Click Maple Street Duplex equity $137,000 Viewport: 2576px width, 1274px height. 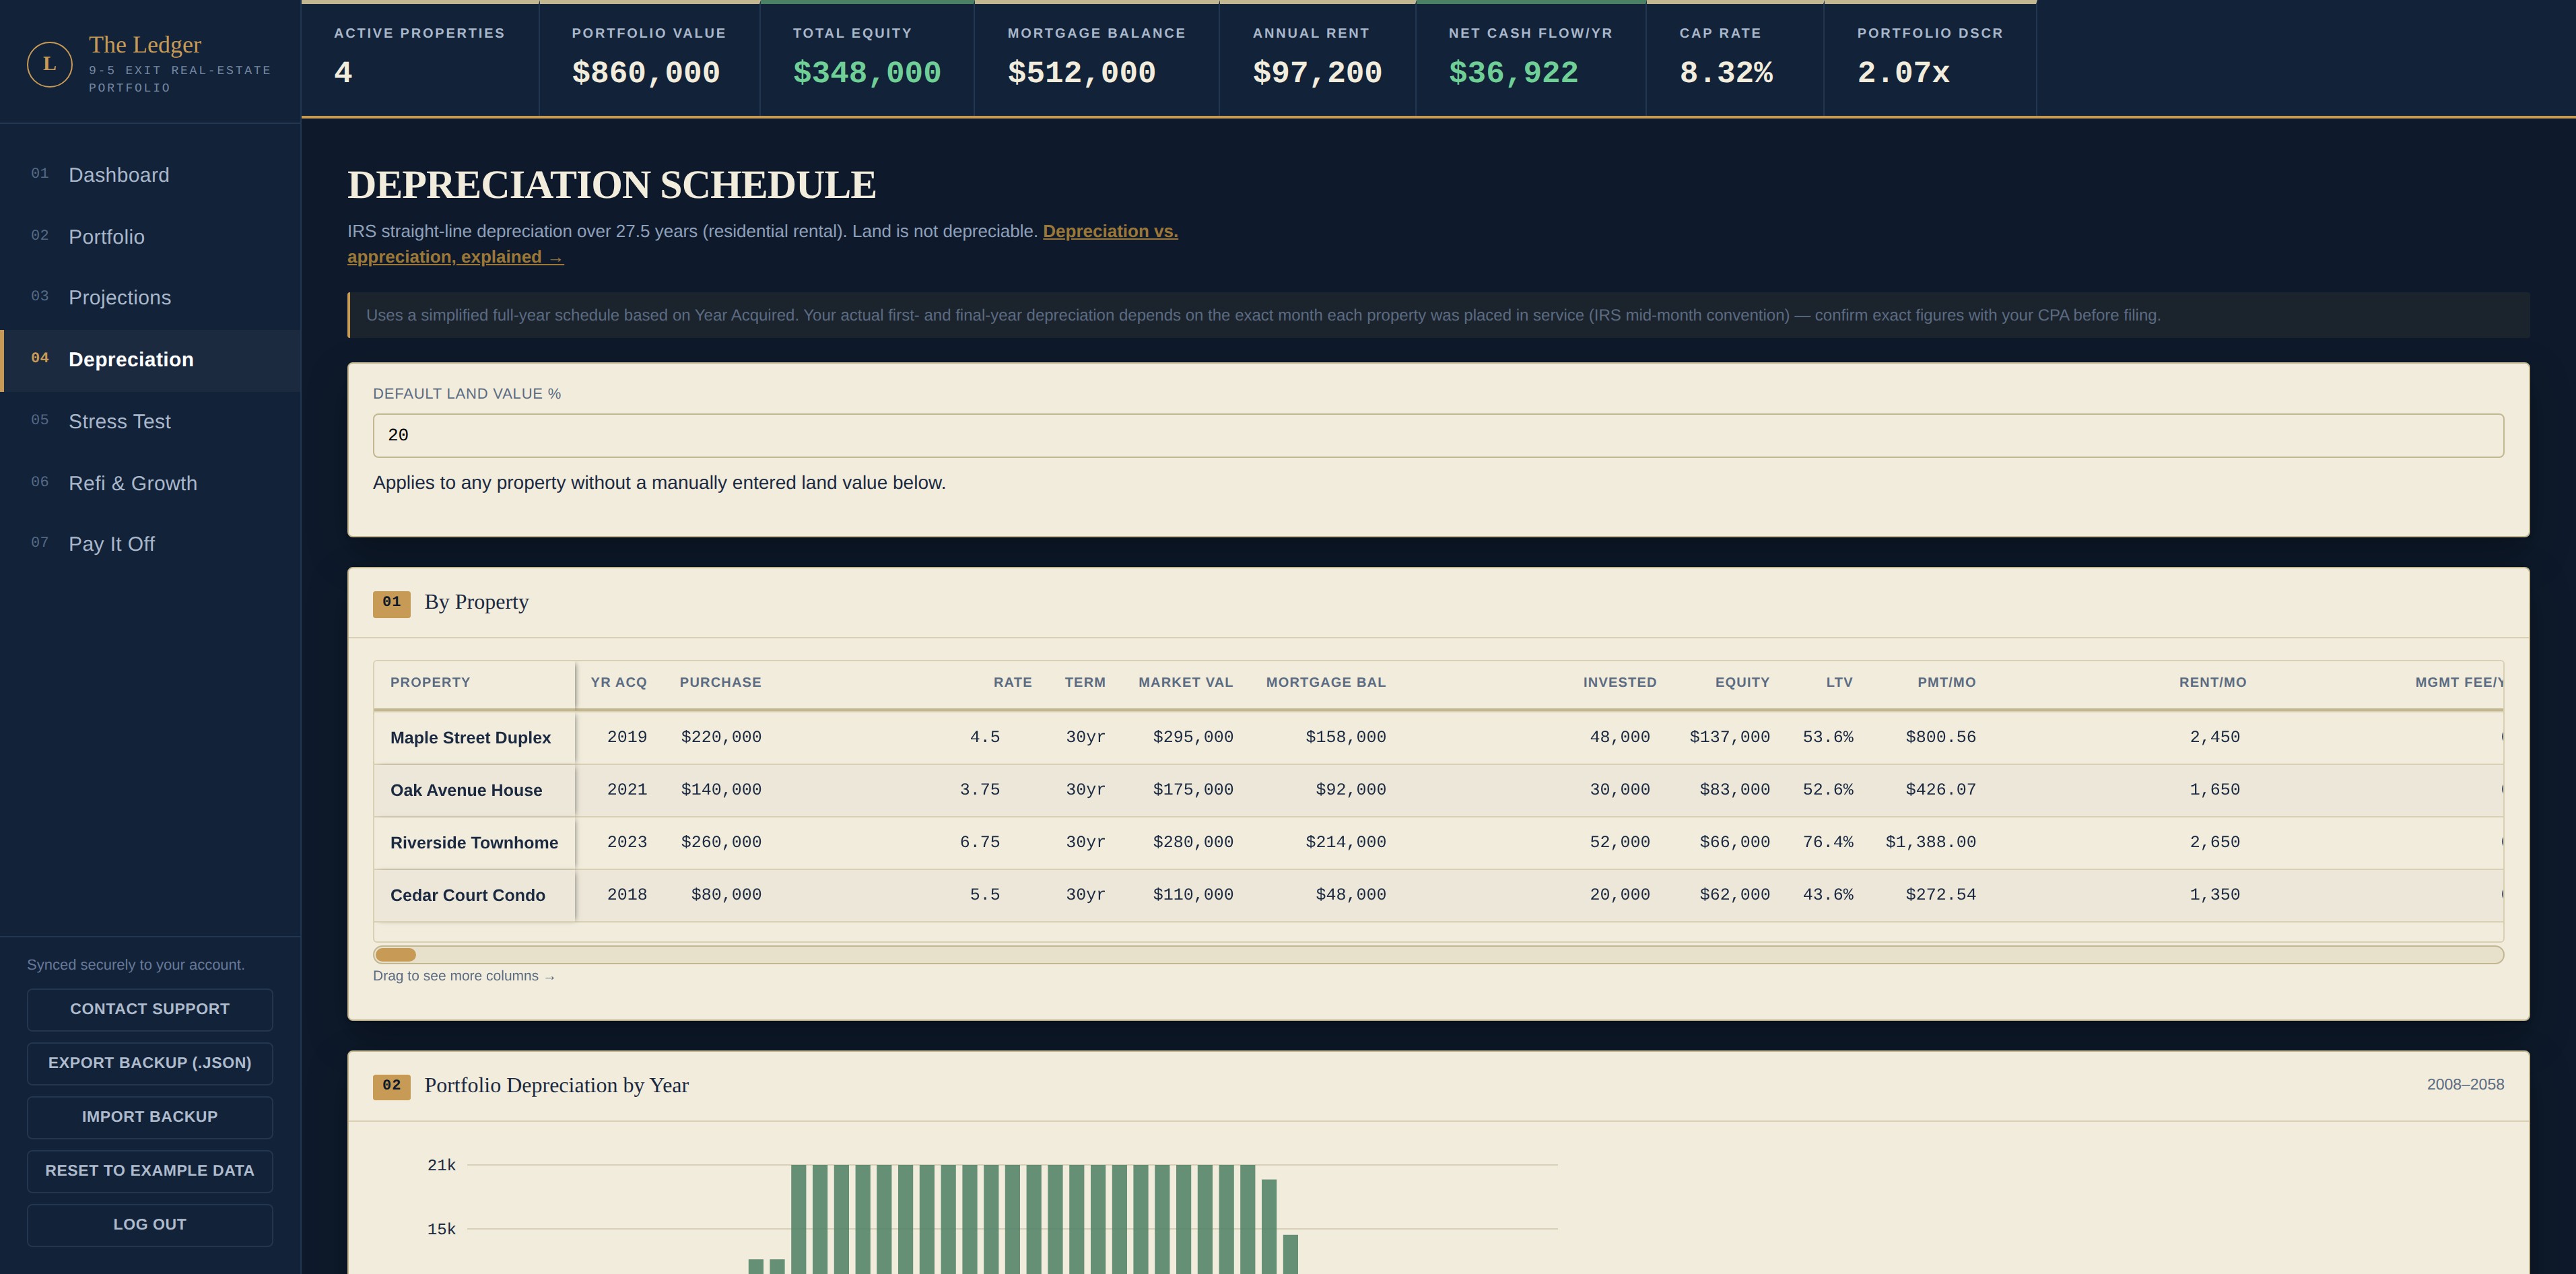(x=1729, y=737)
